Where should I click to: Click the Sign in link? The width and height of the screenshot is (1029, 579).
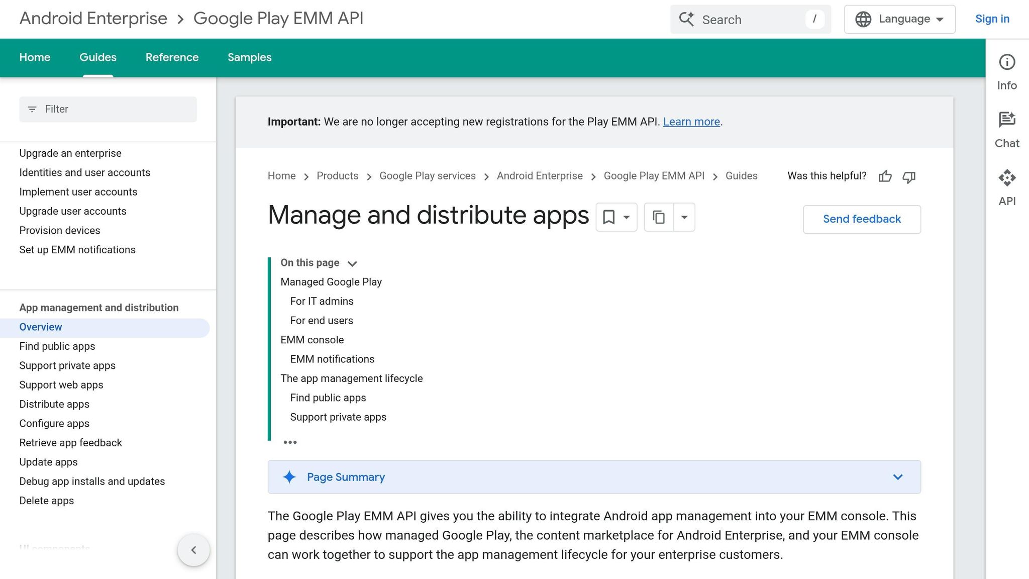992,19
